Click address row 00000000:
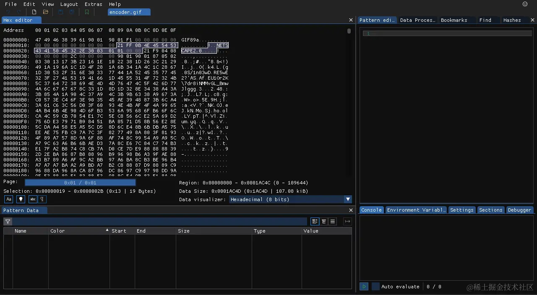Viewport: 537px width, 295px height. click(x=16, y=40)
